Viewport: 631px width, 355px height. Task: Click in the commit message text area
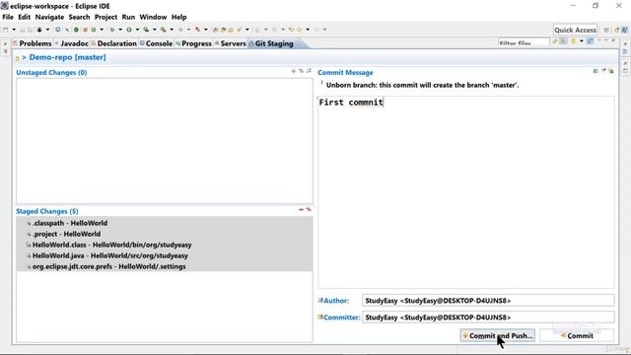click(466, 191)
